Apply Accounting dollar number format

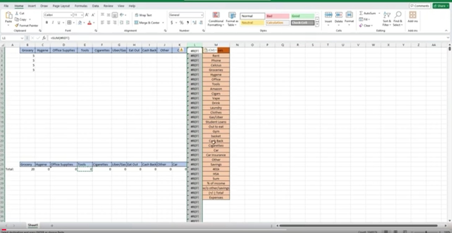(172, 23)
